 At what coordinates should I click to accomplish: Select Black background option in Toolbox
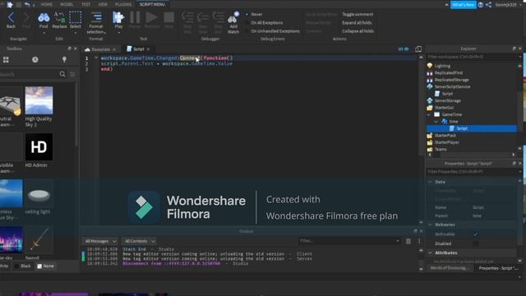[x=22, y=266]
